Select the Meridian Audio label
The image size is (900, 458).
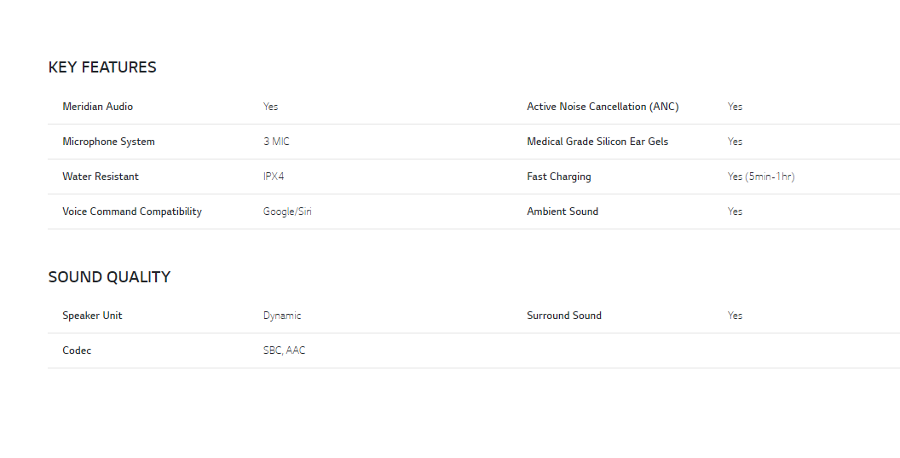(x=97, y=107)
